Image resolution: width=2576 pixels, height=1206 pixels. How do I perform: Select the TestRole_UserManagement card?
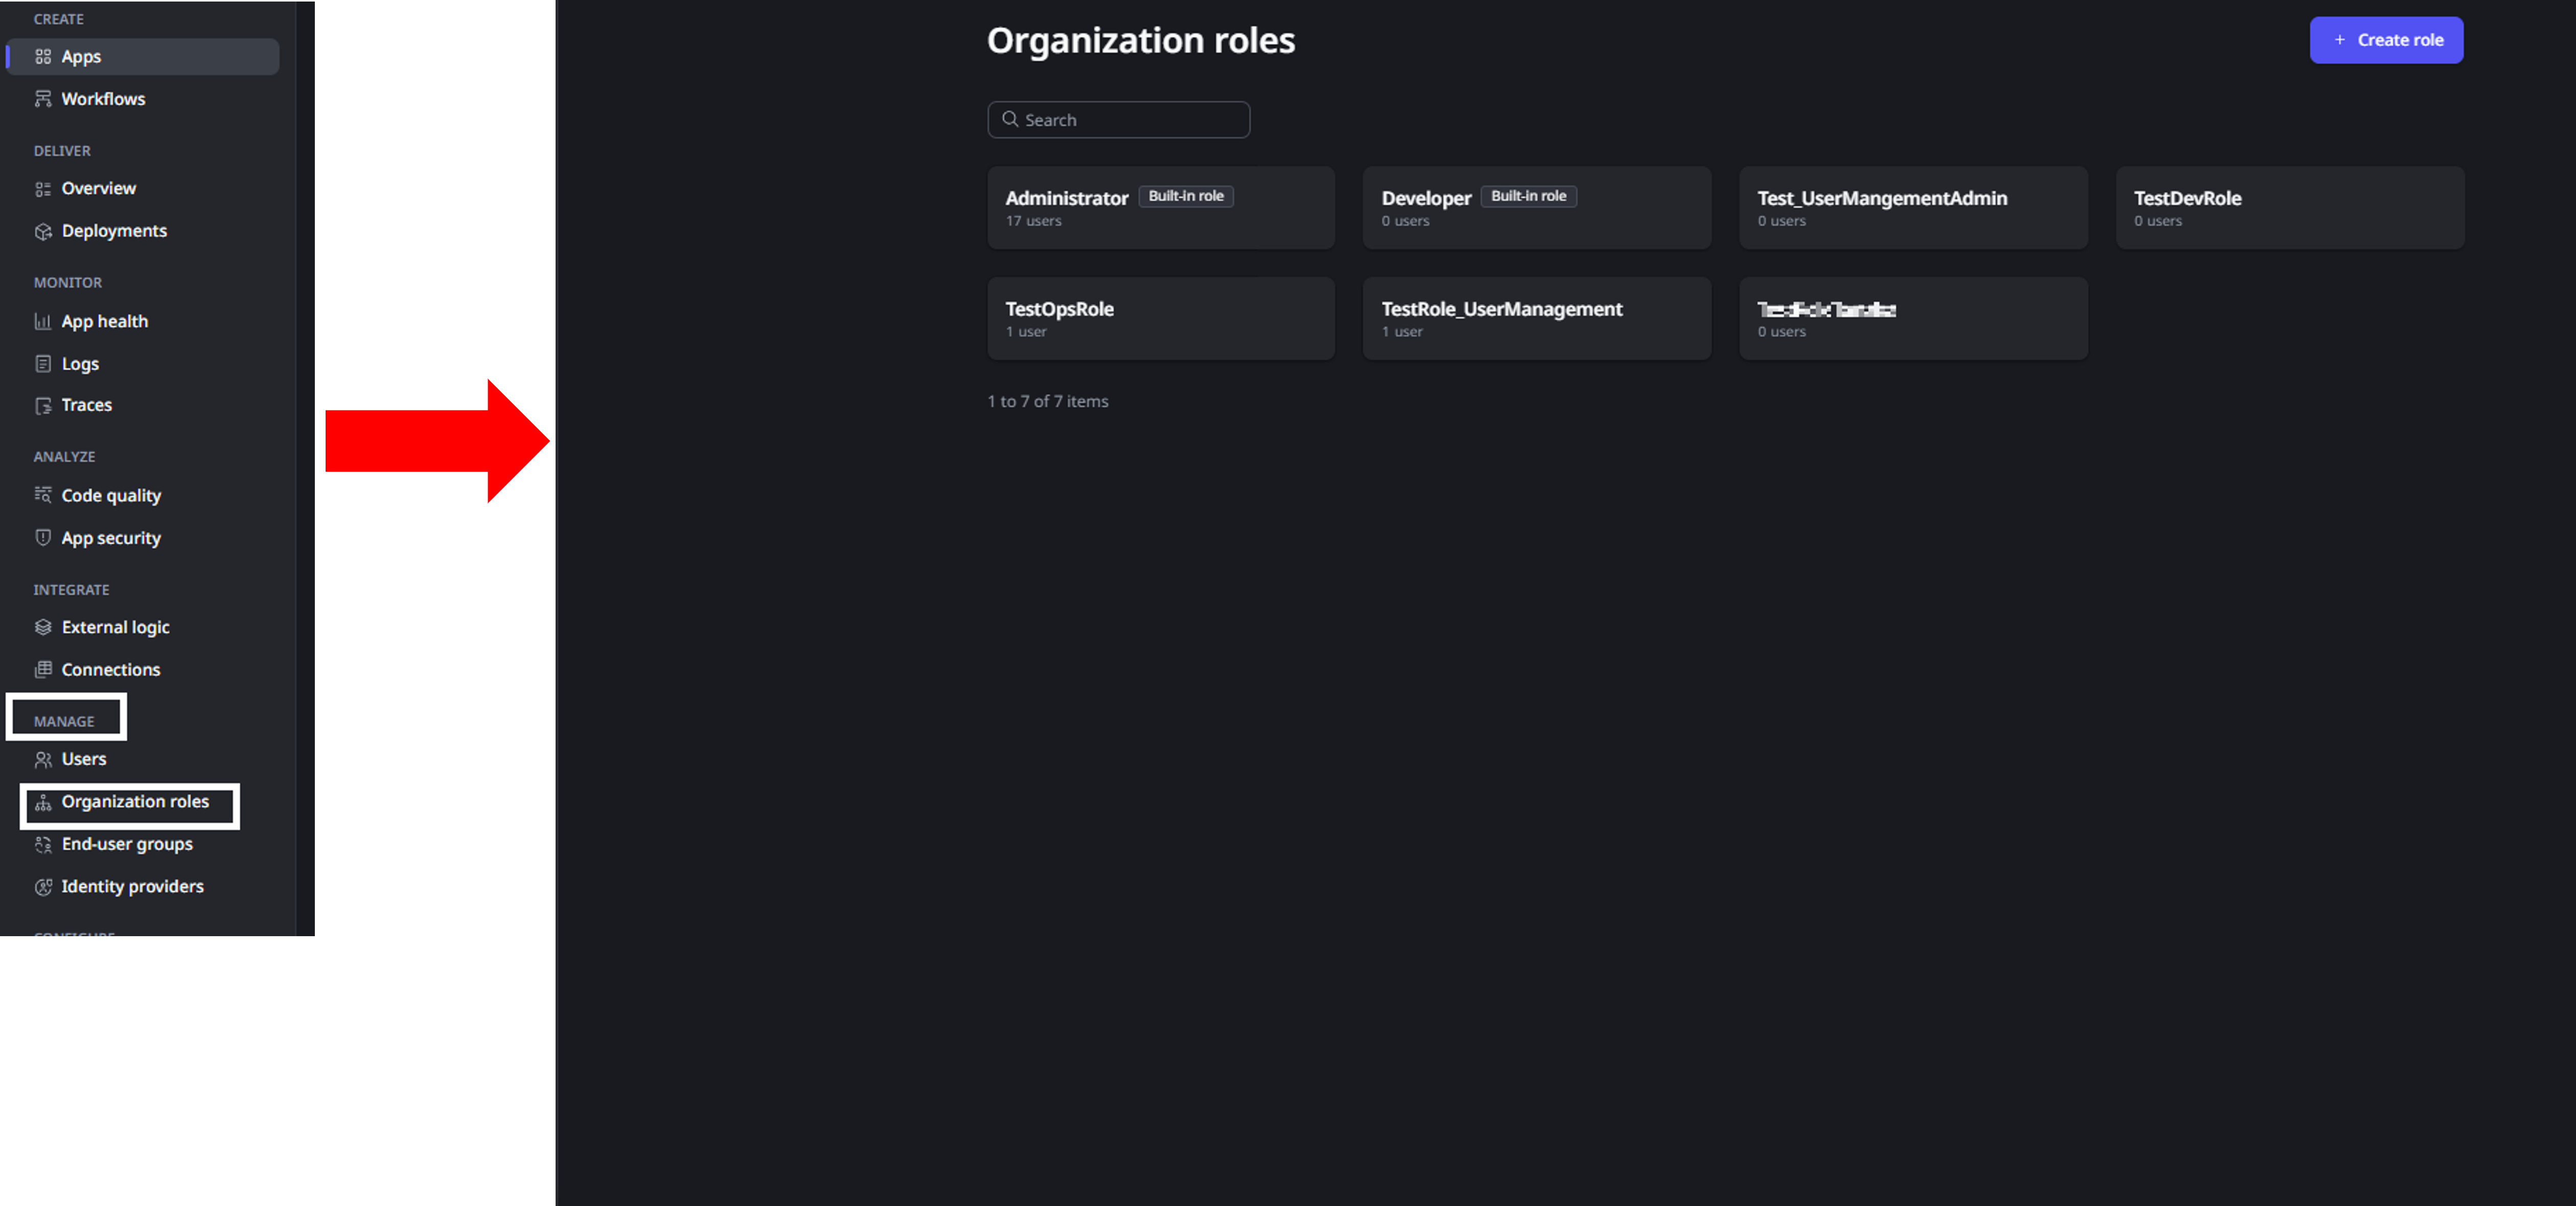[x=1536, y=319]
